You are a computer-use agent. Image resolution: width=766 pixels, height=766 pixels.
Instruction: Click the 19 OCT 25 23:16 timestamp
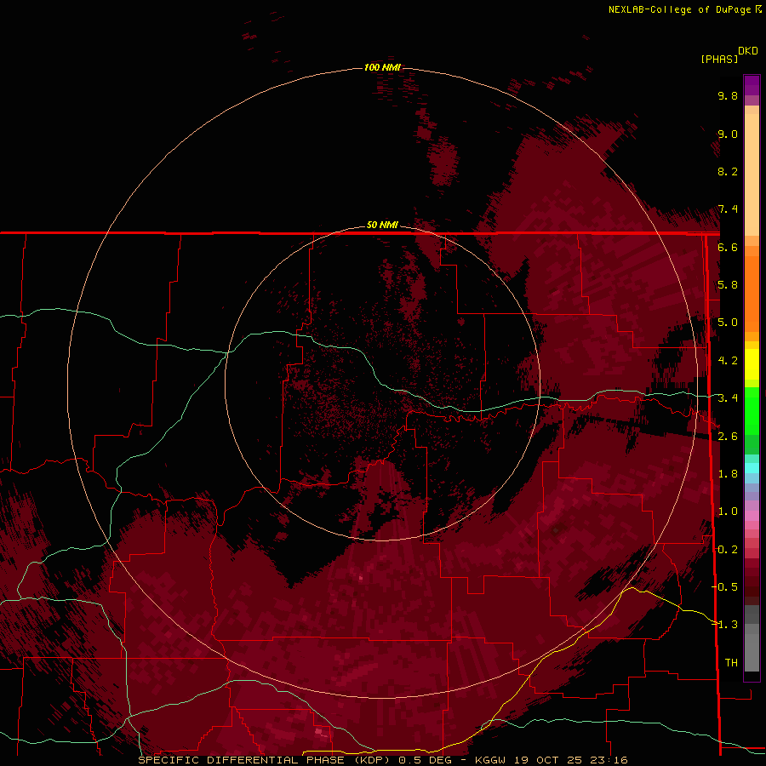pyautogui.click(x=572, y=761)
